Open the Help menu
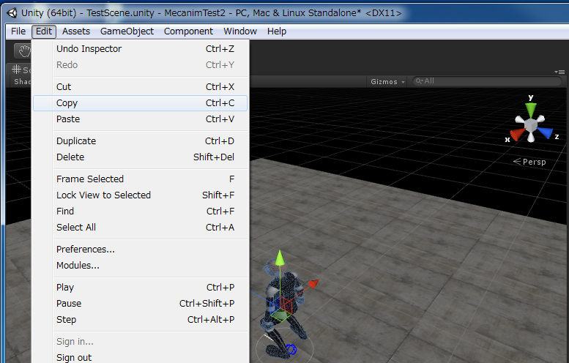 [x=277, y=31]
